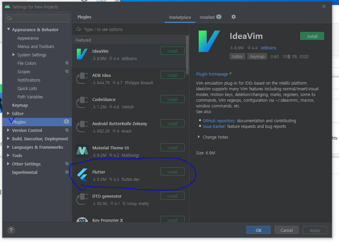This screenshot has height=243, width=339.
Task: Click the ADB Idea plugin icon
Action: (x=82, y=78)
